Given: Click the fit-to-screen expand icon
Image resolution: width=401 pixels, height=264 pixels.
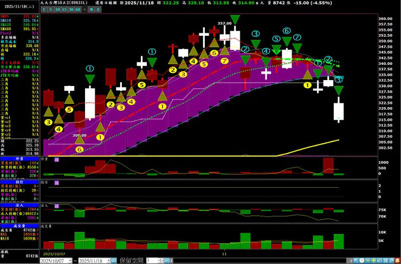Looking at the screenshot, I should [385, 261].
